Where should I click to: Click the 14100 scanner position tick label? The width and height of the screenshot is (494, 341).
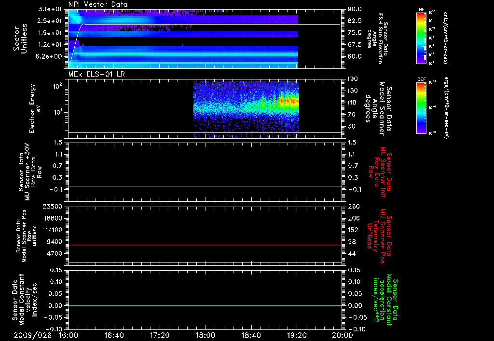coord(53,230)
